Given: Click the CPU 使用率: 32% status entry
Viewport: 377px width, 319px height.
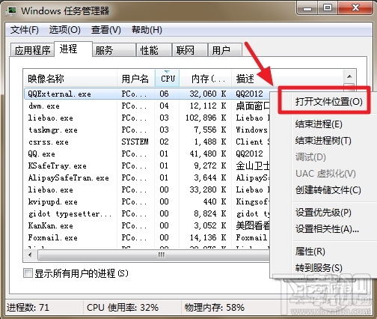Looking at the screenshot, I should pyautogui.click(x=123, y=308).
